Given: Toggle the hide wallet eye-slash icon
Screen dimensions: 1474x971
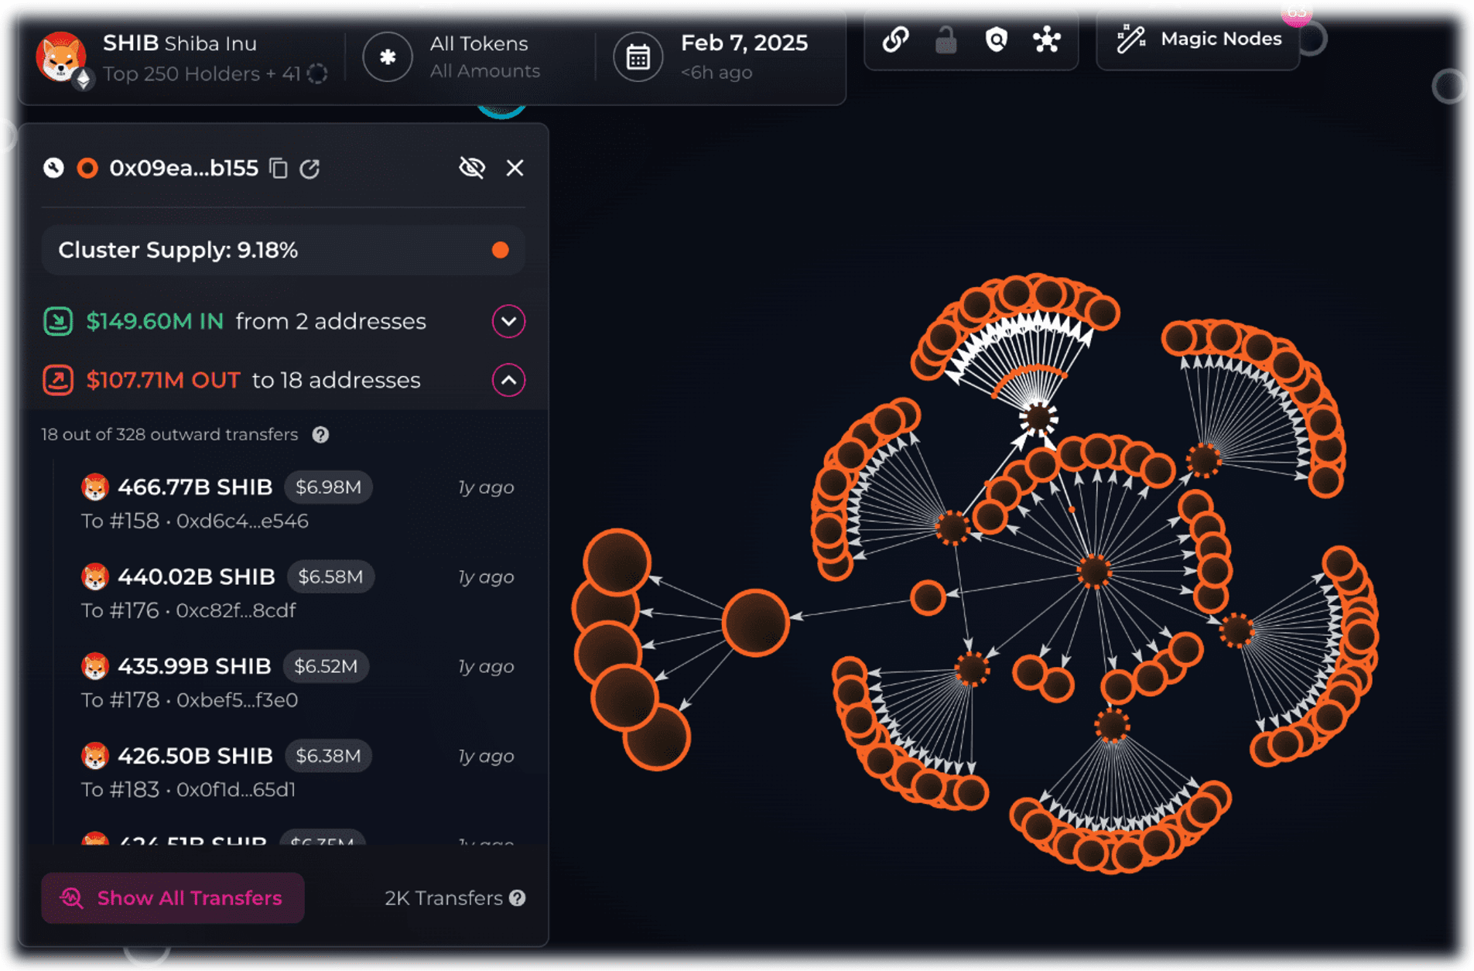Looking at the screenshot, I should (x=471, y=167).
